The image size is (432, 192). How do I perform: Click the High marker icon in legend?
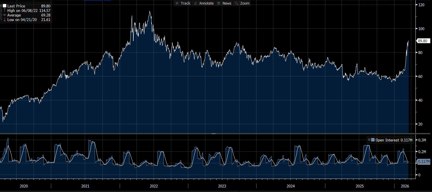pos(4,11)
